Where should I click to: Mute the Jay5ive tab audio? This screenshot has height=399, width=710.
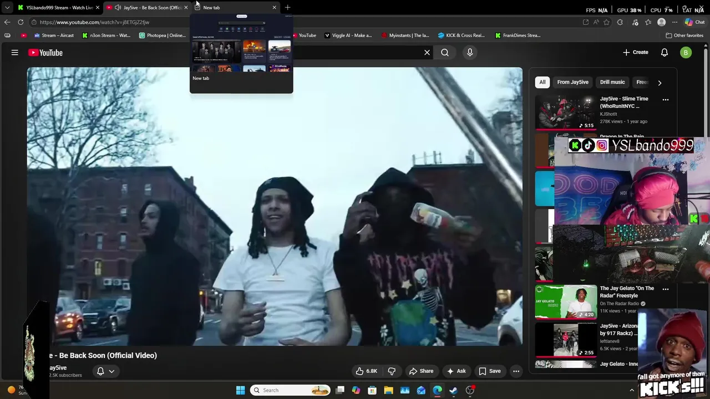click(x=118, y=7)
